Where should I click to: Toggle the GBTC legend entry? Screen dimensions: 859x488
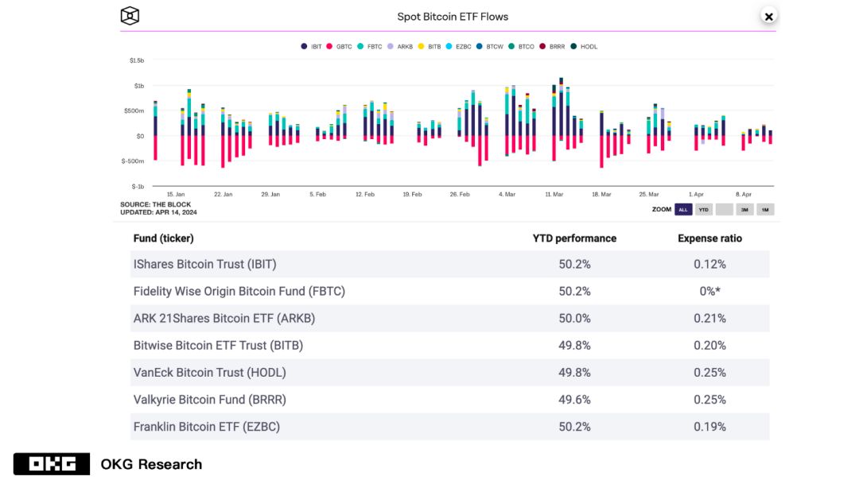click(339, 47)
